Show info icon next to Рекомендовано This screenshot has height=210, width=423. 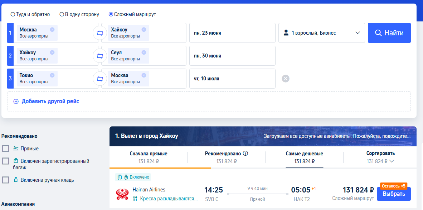[245, 154]
